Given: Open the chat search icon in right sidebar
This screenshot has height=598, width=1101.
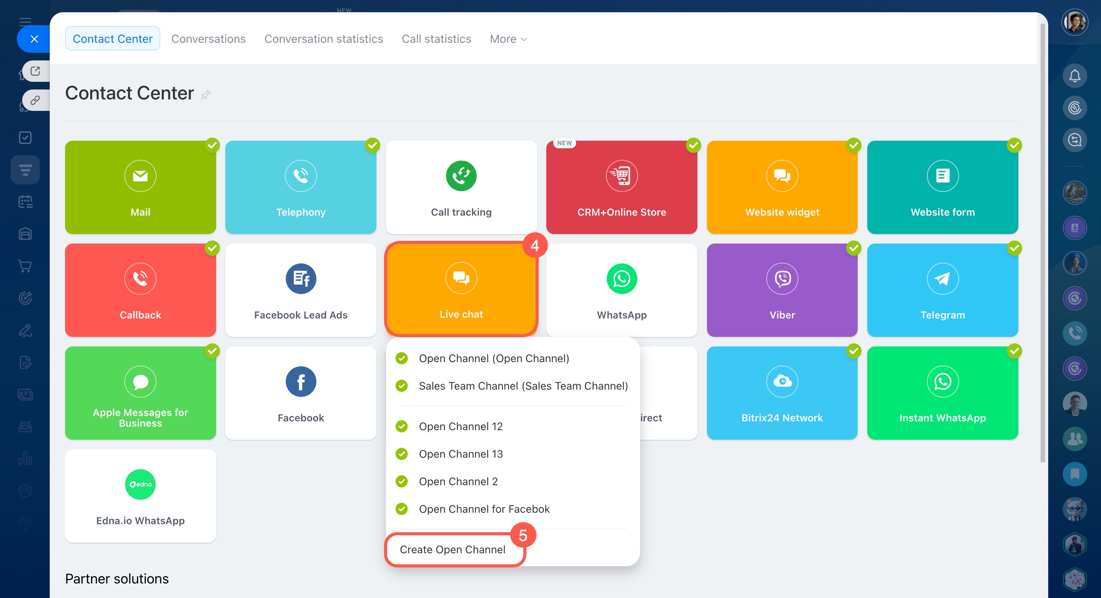Looking at the screenshot, I should point(1075,140).
